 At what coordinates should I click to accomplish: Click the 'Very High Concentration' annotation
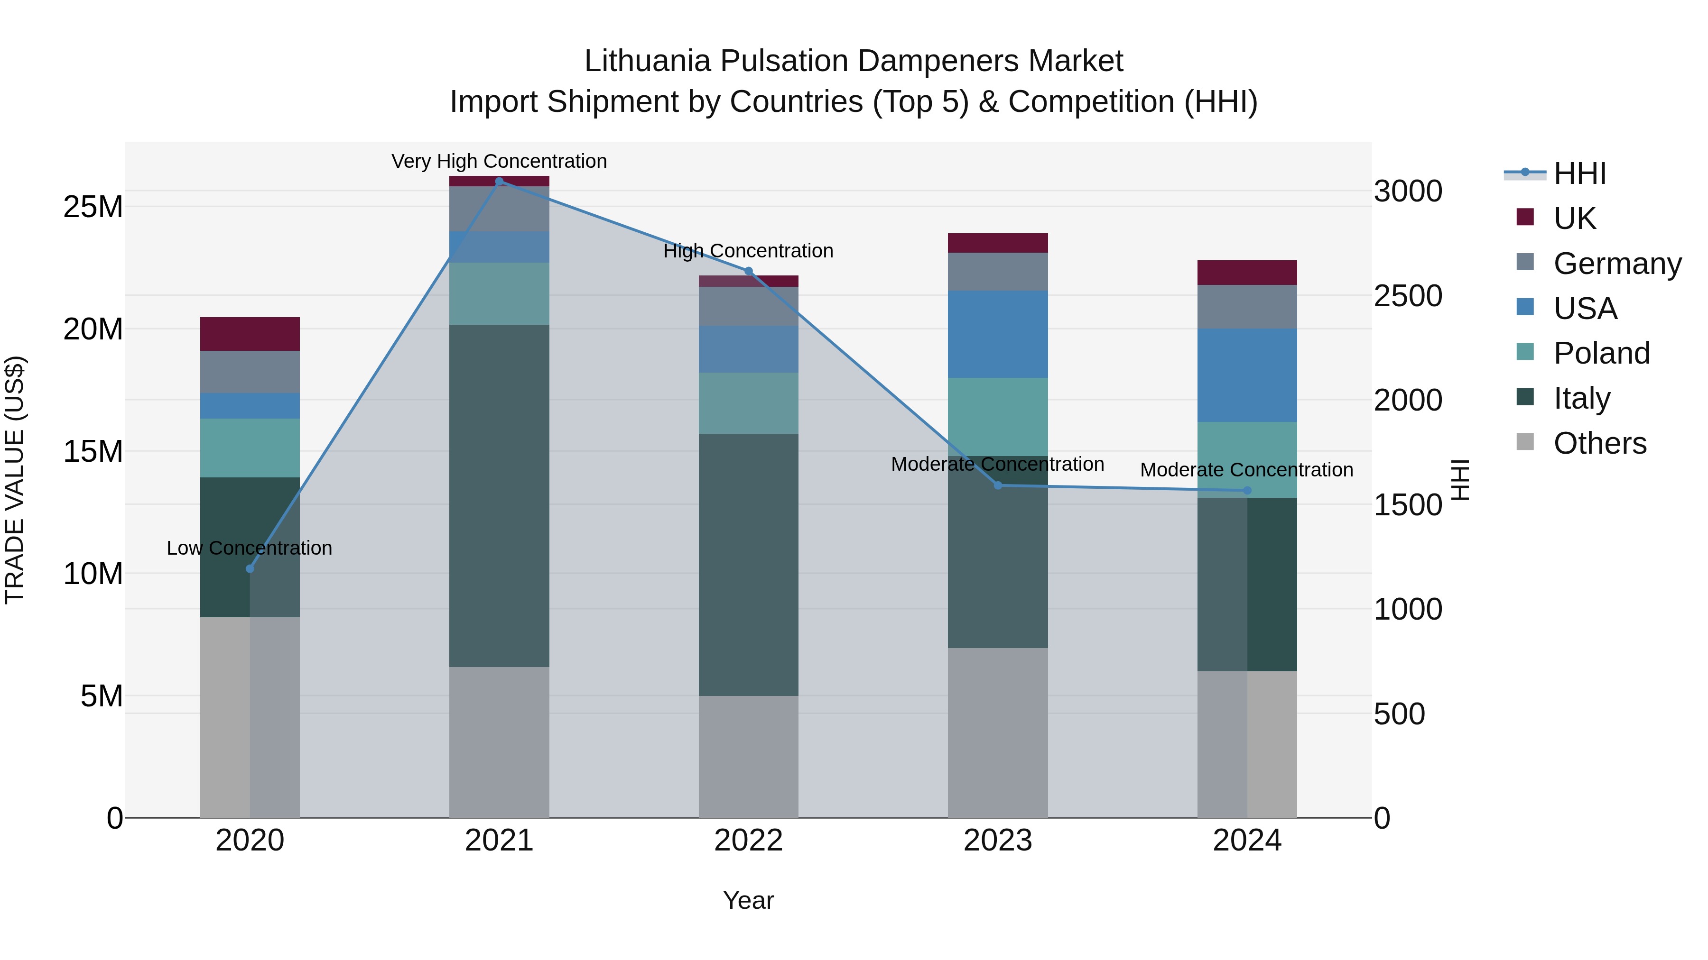coord(499,161)
